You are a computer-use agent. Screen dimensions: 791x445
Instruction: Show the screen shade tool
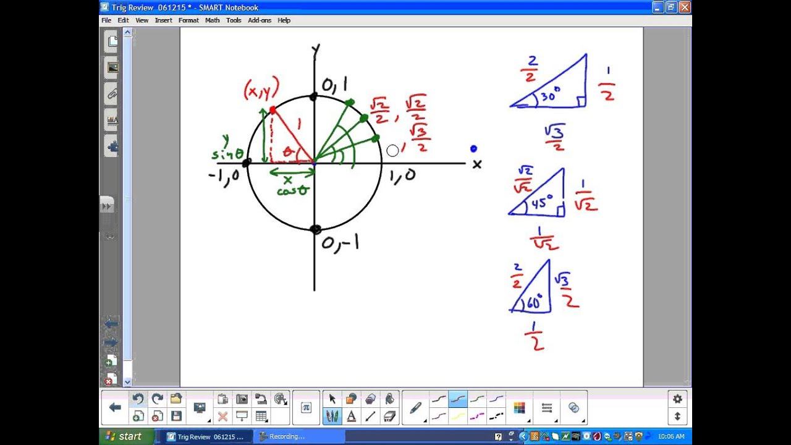[x=242, y=416]
